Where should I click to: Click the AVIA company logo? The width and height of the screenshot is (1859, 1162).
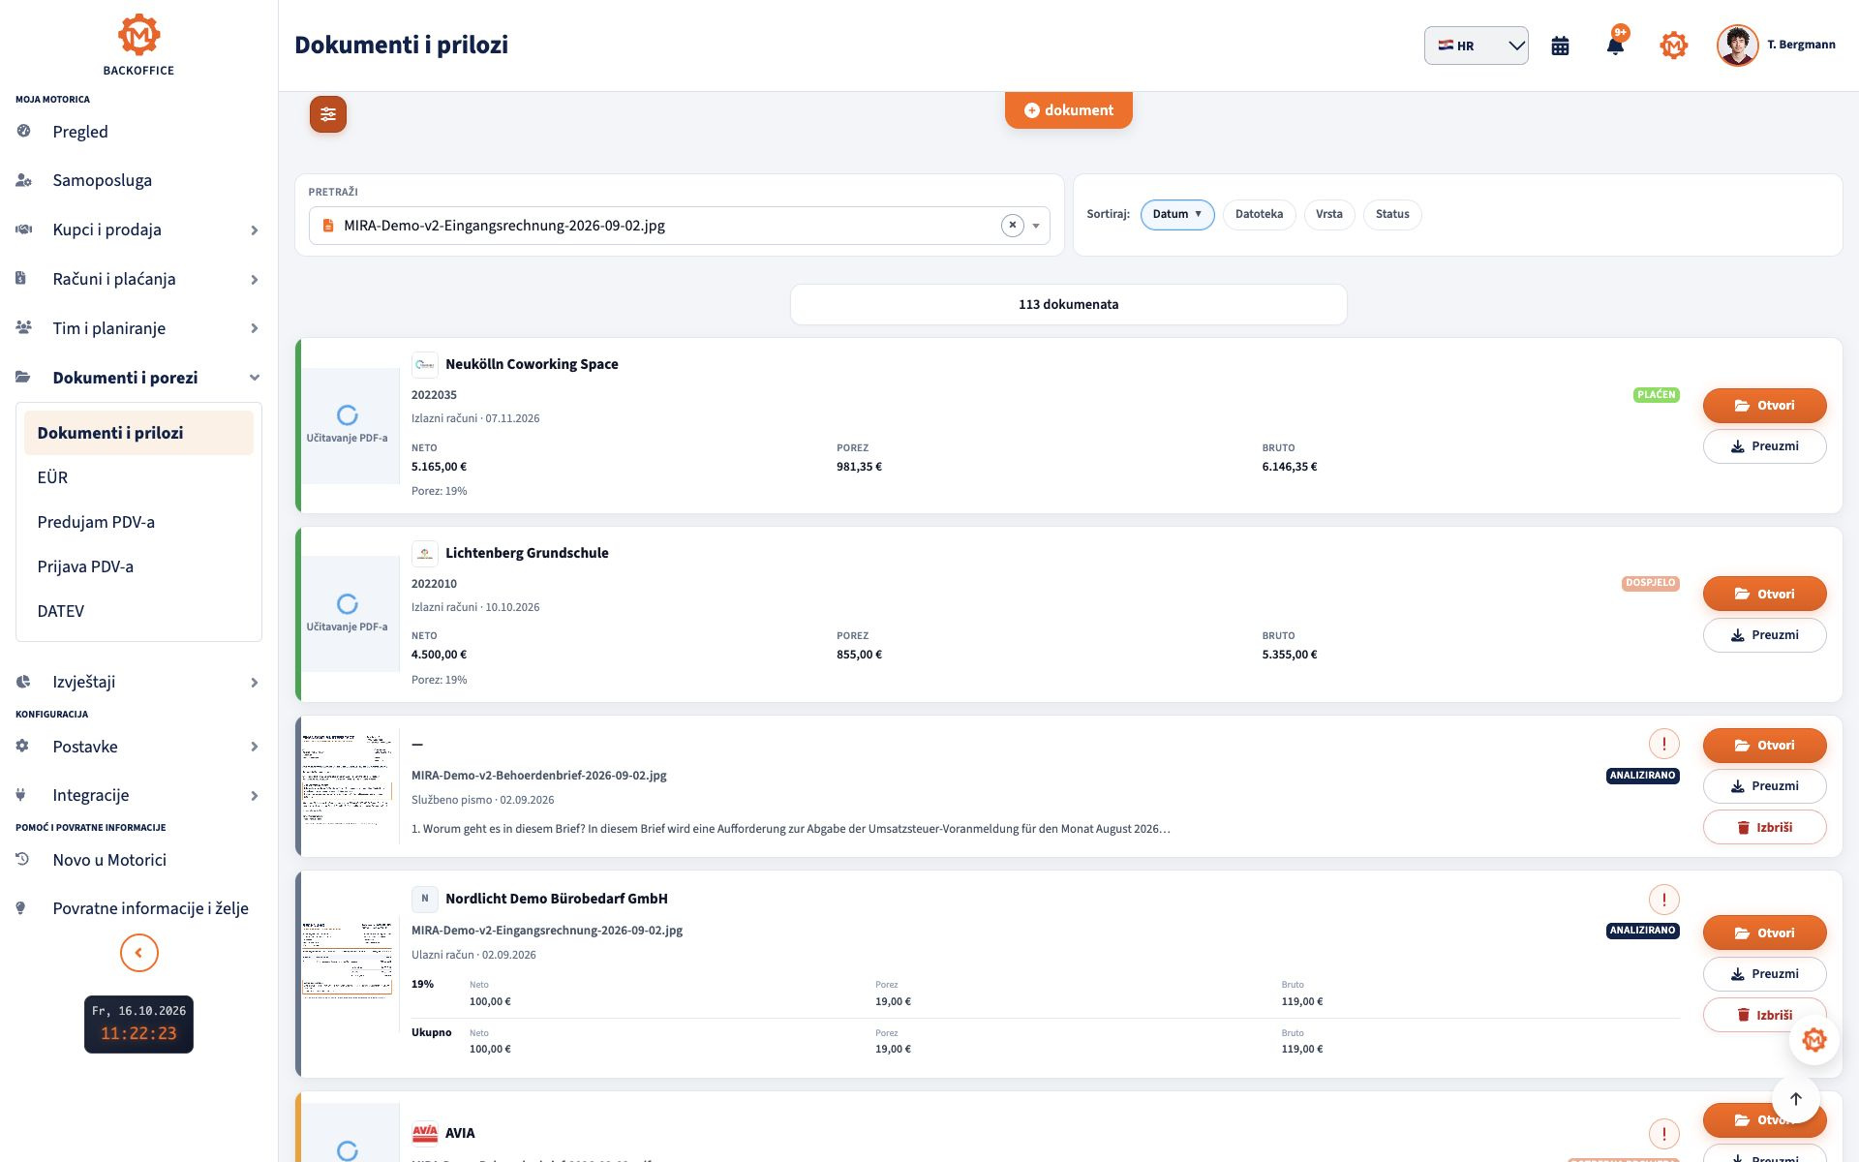(x=425, y=1133)
